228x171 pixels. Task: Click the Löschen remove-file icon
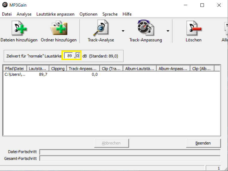pos(194,29)
